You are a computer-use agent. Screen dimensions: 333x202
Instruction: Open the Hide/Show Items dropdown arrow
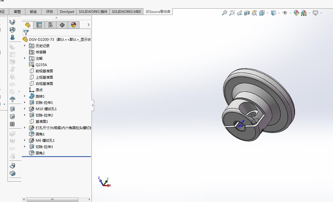[290, 13]
